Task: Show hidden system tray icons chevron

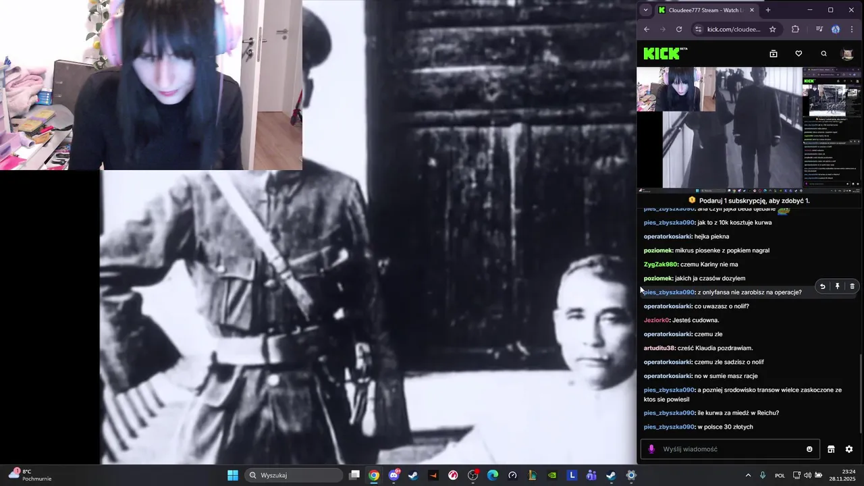Action: point(748,475)
